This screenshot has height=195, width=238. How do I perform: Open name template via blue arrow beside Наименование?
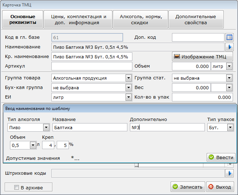pyautogui.click(x=229, y=47)
